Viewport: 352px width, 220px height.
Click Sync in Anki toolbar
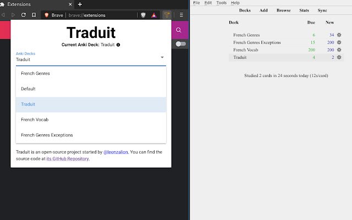coord(322,10)
